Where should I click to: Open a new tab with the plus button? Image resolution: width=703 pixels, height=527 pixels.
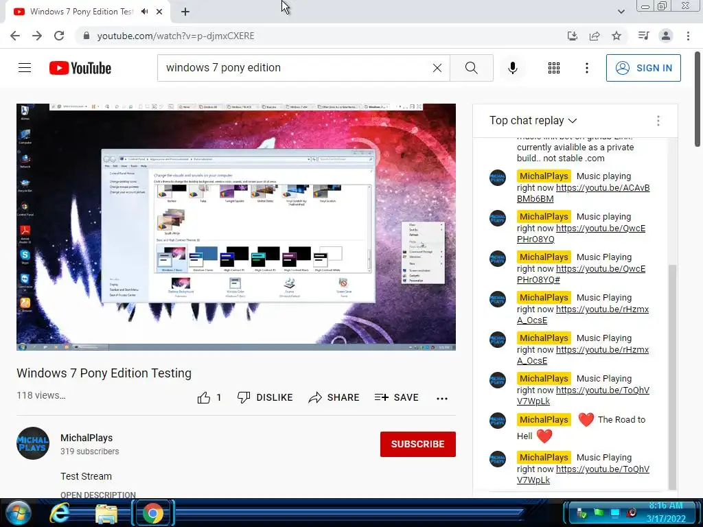point(185,12)
